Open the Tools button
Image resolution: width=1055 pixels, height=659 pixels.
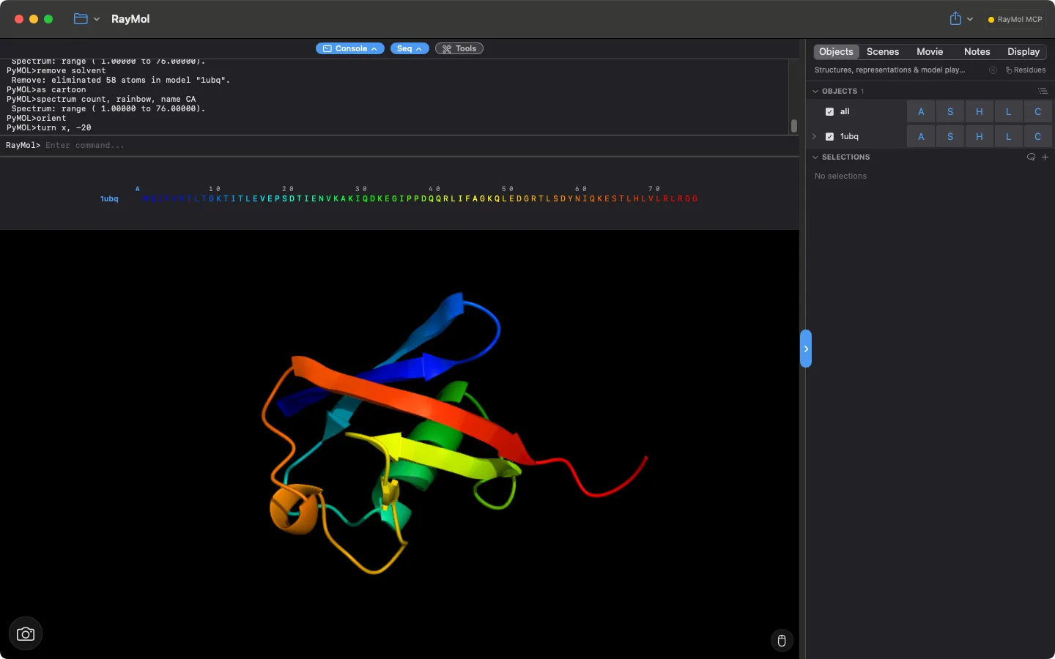[459, 48]
